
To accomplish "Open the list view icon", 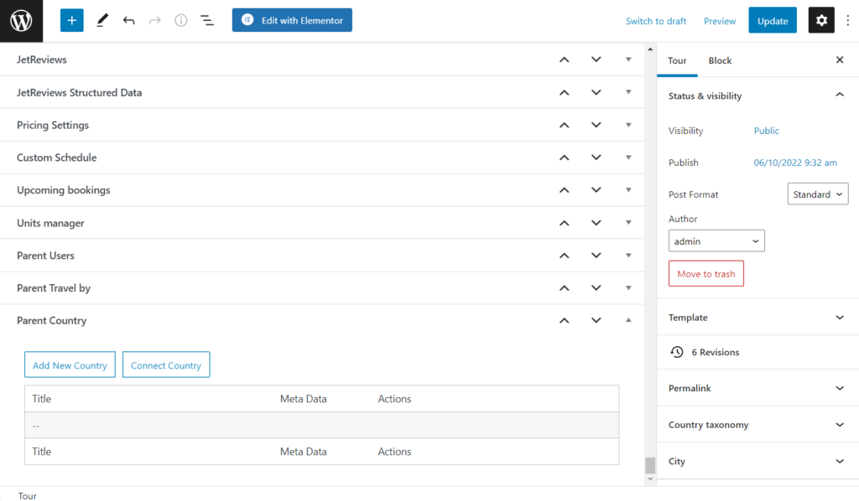I will coord(207,21).
